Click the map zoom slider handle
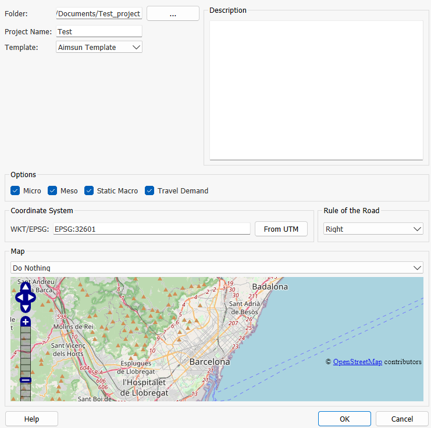431x428 pixels. tap(26, 380)
